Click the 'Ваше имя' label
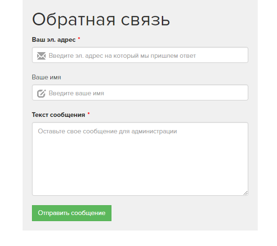The height and width of the screenshot is (246, 277). [47, 77]
